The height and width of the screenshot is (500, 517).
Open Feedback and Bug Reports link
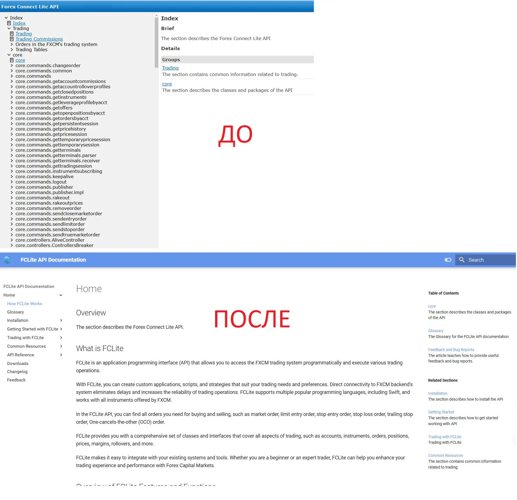[451, 350]
